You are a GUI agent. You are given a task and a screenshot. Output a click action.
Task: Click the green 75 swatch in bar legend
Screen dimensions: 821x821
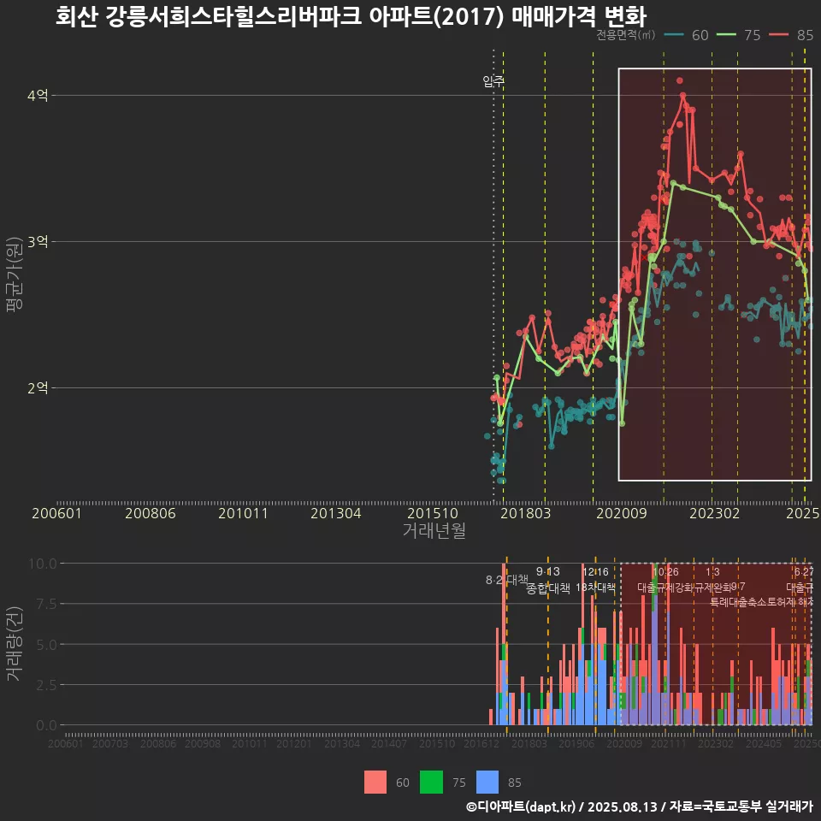431,783
